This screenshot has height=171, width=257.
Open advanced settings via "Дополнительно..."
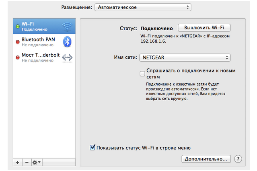[x=206, y=159]
